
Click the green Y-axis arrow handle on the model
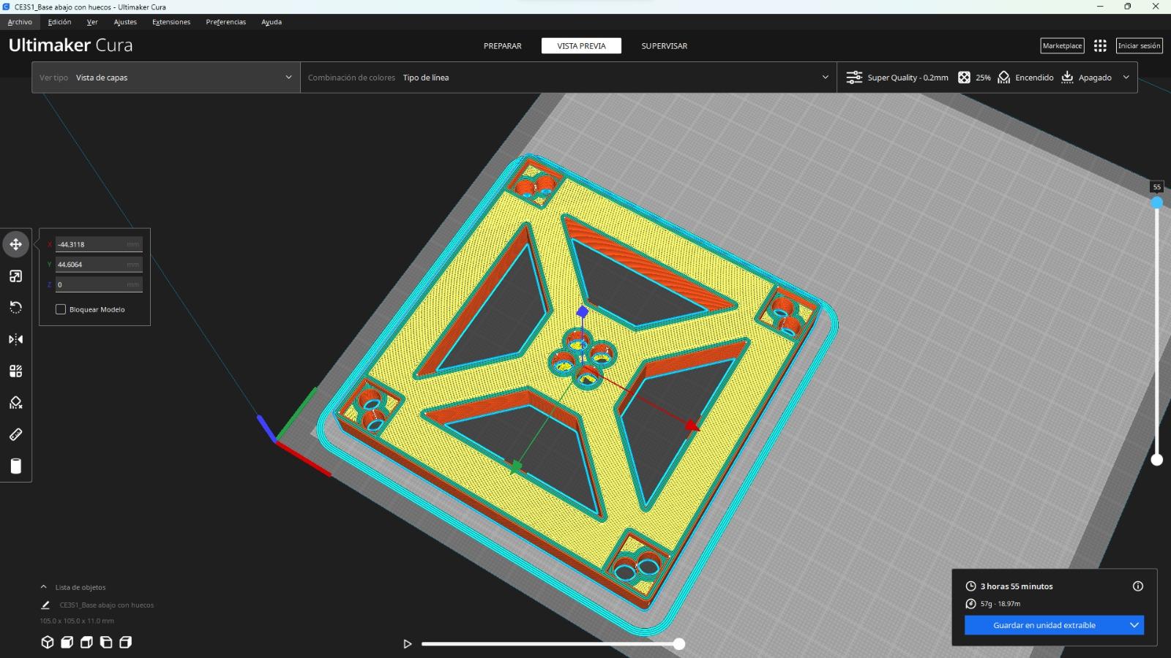tap(516, 466)
